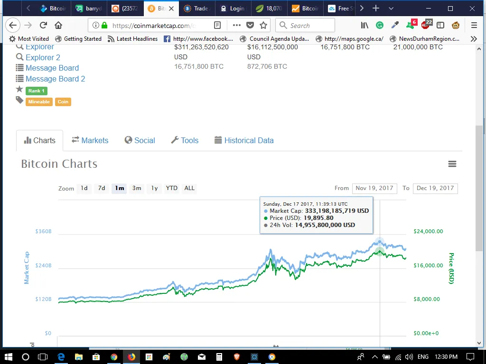The height and width of the screenshot is (364, 486).
Task: Open the Firefox home page icon
Action: 58,26
